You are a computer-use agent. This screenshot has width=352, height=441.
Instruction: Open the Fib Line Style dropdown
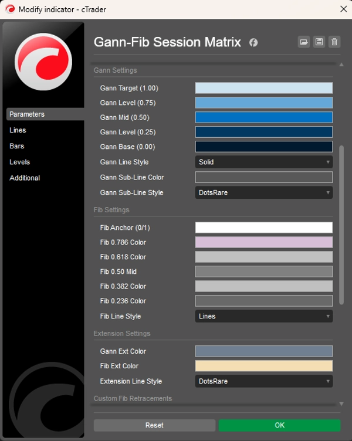(x=263, y=316)
